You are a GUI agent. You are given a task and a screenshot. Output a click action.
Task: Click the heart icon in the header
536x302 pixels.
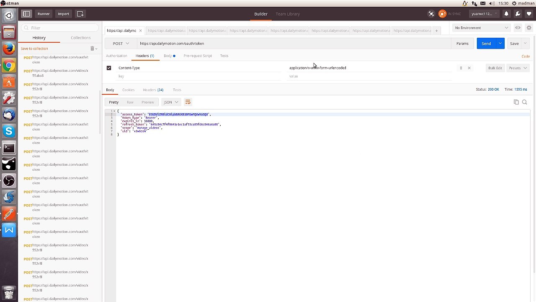(x=529, y=14)
